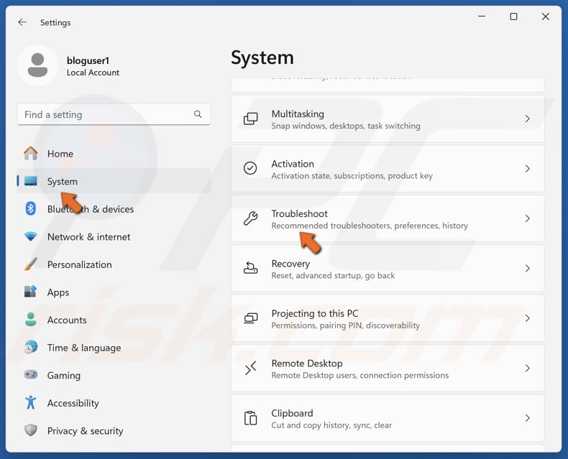Screen dimensions: 568x459
Task: Click the Activation checkmark circle icon
Action: click(250, 168)
